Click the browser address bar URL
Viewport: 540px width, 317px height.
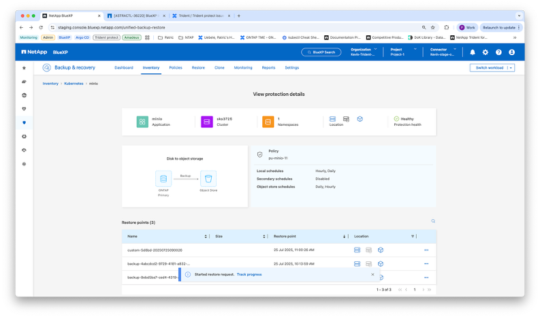coord(111,27)
